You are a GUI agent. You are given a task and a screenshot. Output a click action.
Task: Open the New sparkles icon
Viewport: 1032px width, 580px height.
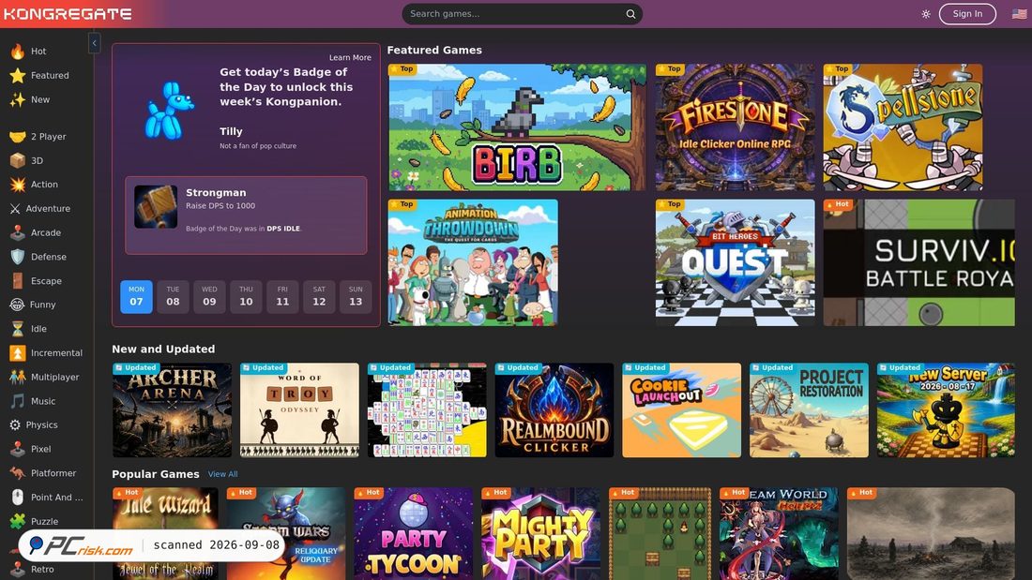pyautogui.click(x=18, y=100)
